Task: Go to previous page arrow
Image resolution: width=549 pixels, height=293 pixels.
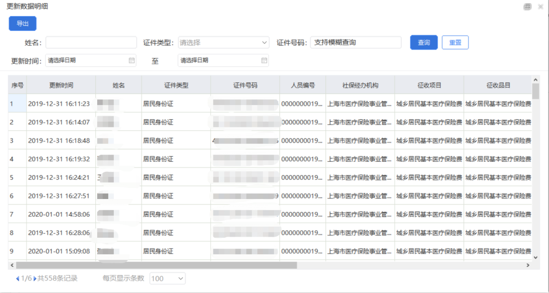Action: [x=18, y=278]
